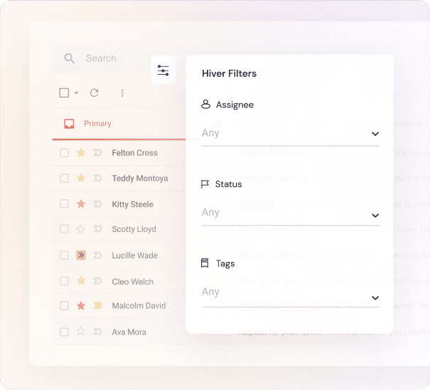This screenshot has width=430, height=390.
Task: Click the Status label
Action: [x=228, y=184]
